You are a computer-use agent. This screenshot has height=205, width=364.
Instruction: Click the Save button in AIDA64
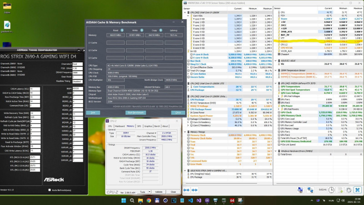pos(93,113)
